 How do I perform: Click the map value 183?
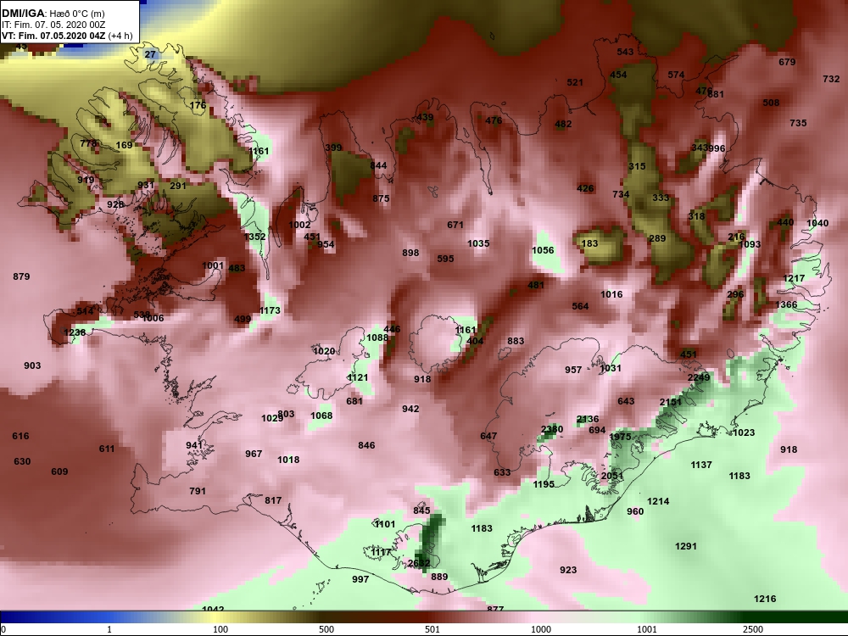pos(589,243)
